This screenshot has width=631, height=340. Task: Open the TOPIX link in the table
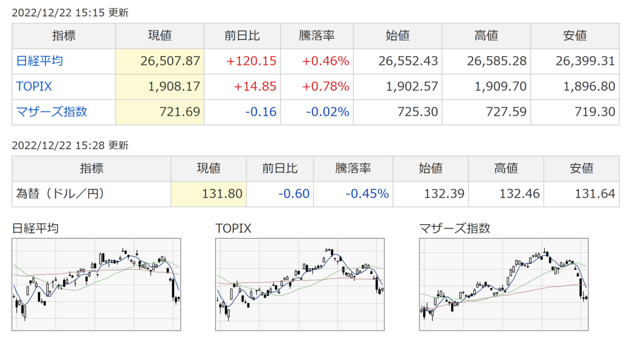click(x=34, y=87)
